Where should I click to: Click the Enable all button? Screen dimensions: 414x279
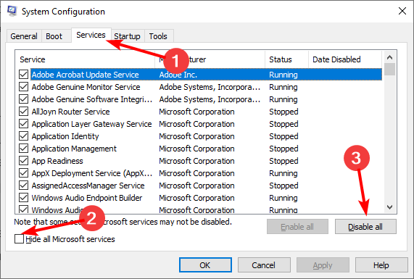tap(297, 227)
